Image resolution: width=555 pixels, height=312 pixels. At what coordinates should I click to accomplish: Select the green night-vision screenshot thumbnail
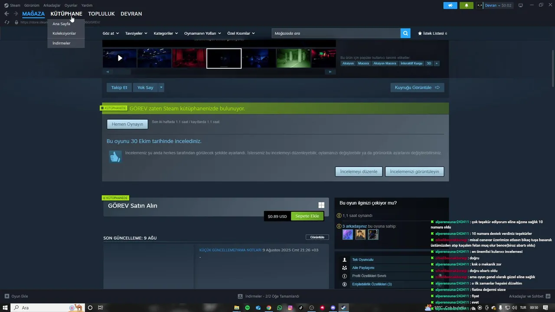pyautogui.click(x=294, y=58)
